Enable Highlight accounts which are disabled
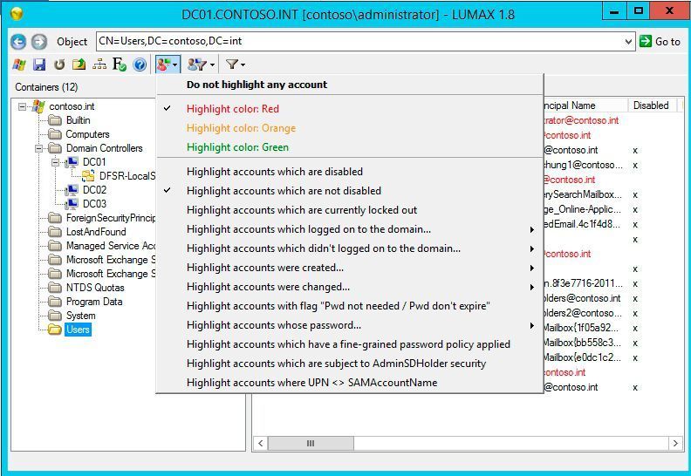This screenshot has height=476, width=691. pos(350,172)
